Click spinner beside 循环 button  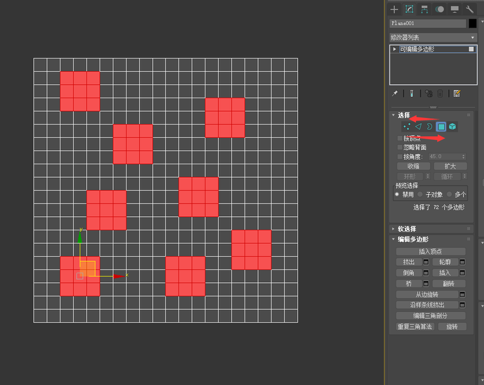tap(464, 176)
